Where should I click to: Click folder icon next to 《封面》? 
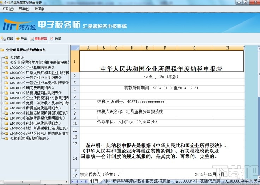coord(6,57)
